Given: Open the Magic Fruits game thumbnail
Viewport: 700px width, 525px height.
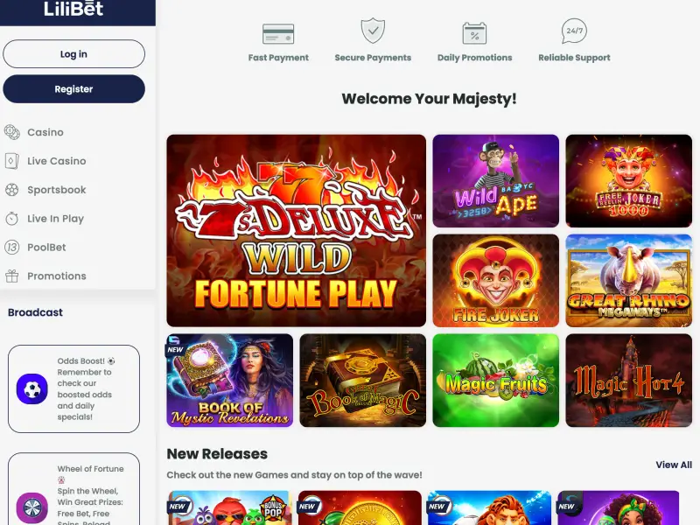Looking at the screenshot, I should click(495, 381).
